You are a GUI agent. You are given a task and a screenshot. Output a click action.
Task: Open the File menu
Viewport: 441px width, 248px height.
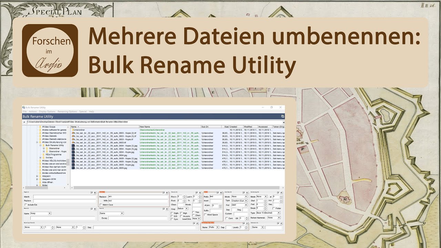25,112
